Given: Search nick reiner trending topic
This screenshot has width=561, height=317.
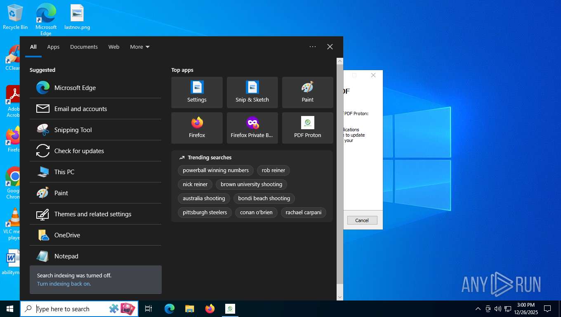Looking at the screenshot, I should pyautogui.click(x=195, y=184).
